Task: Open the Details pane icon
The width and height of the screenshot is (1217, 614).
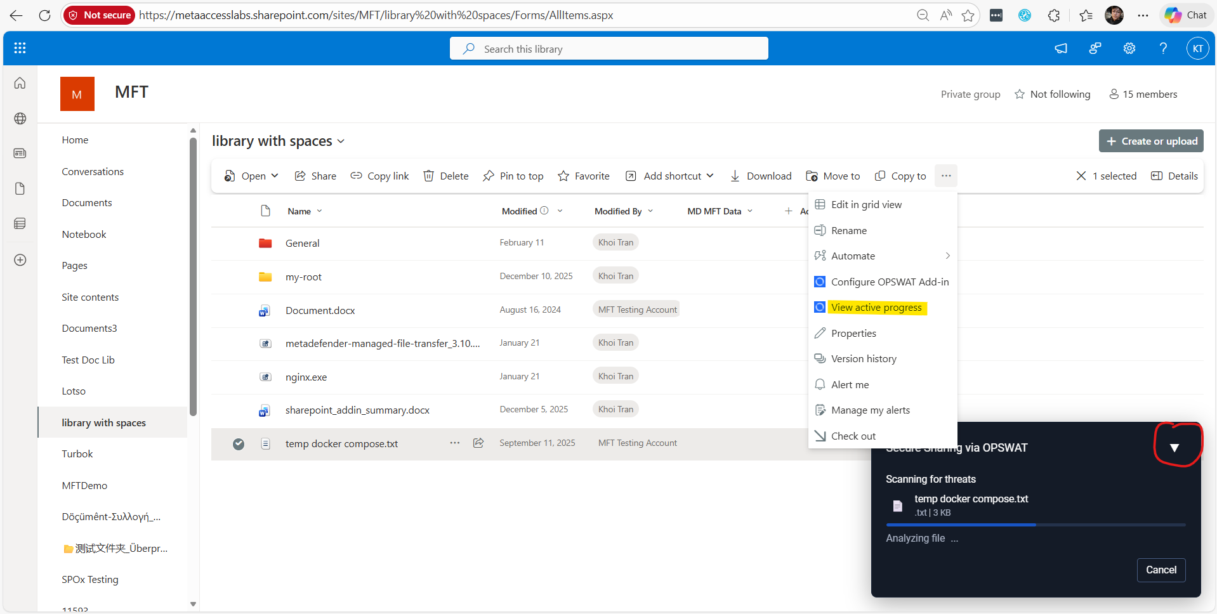Action: tap(1156, 176)
